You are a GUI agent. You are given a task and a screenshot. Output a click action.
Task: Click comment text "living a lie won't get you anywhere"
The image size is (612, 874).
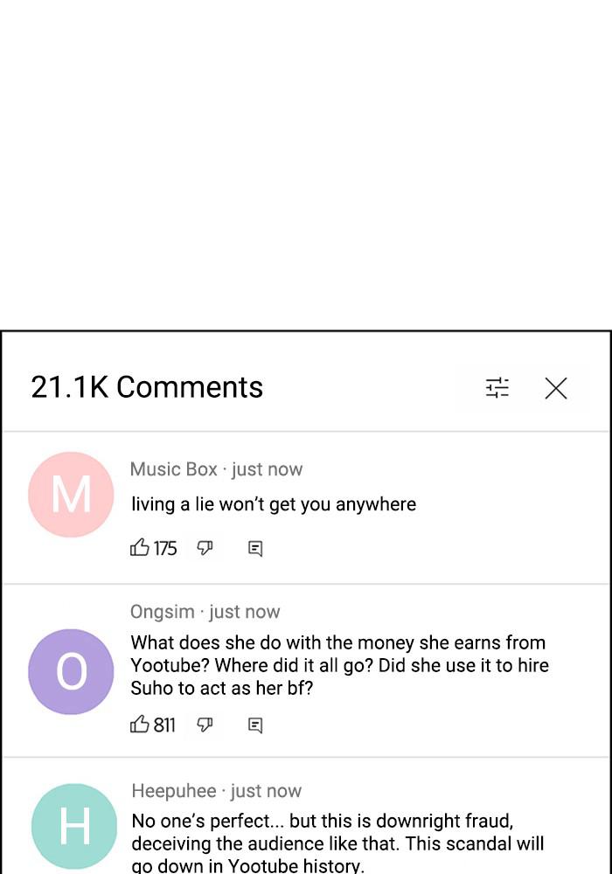pos(274,504)
